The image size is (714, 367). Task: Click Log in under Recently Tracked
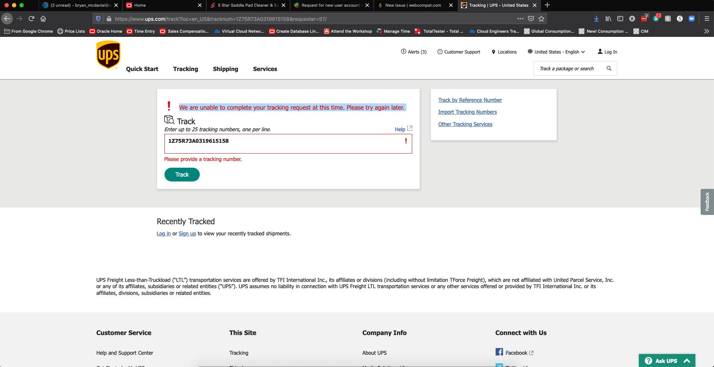tap(164, 234)
